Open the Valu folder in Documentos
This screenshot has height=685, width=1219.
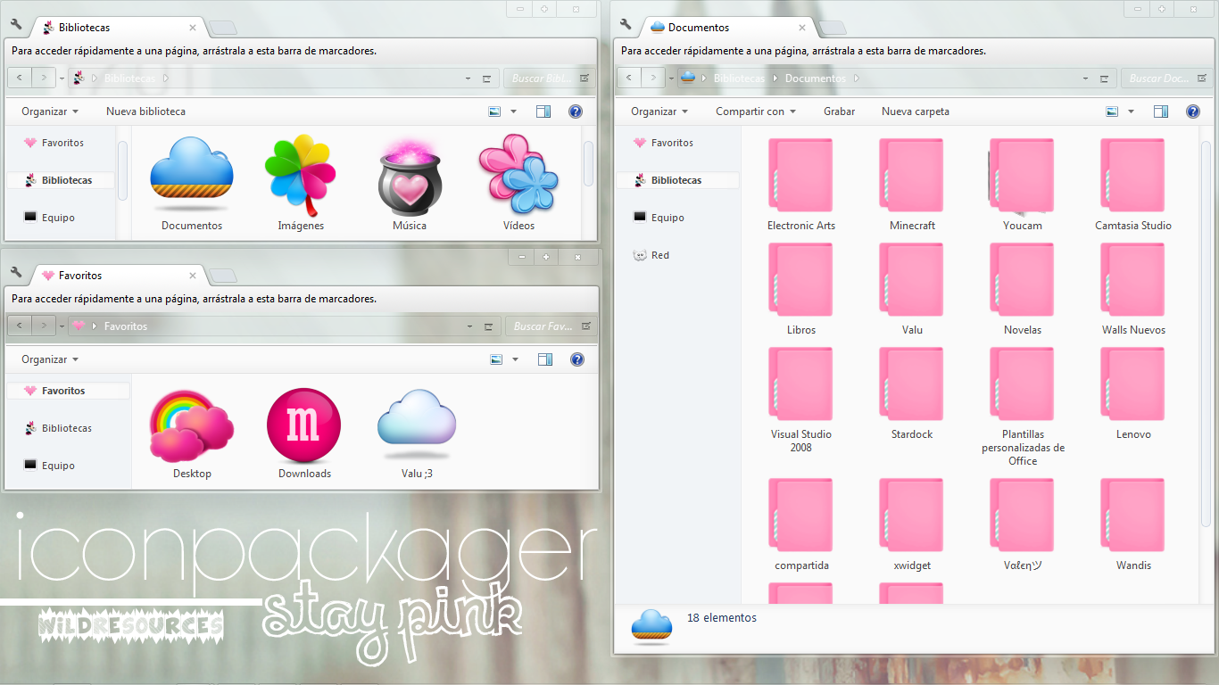click(911, 279)
